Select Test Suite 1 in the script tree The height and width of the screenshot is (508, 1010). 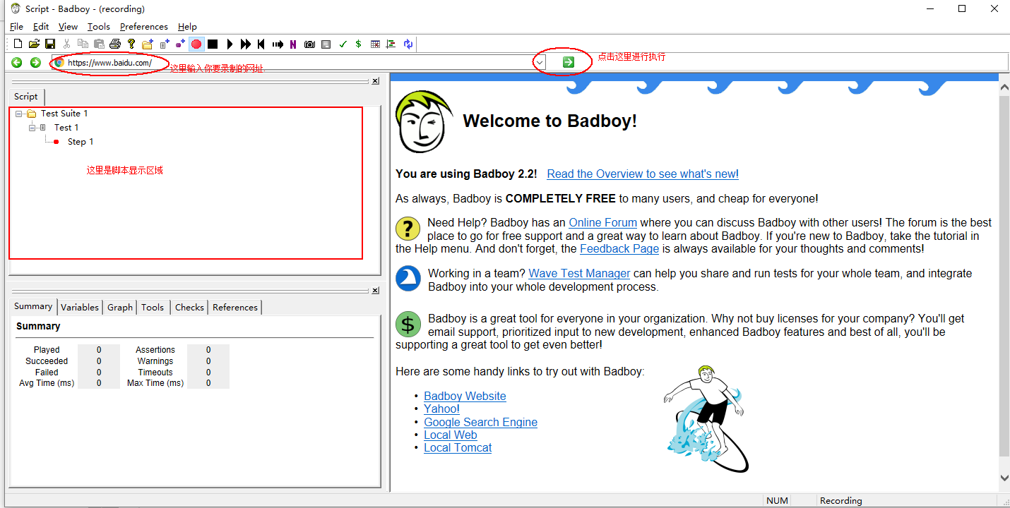pyautogui.click(x=64, y=113)
